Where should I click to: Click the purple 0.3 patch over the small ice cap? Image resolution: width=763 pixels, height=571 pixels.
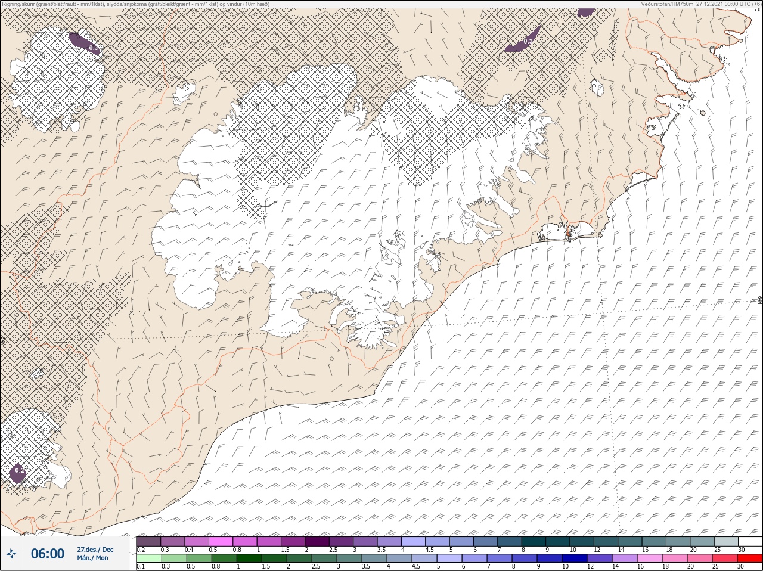pyautogui.click(x=85, y=43)
